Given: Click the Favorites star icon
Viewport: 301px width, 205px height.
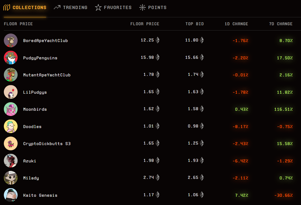Looking at the screenshot, I should [x=98, y=7].
